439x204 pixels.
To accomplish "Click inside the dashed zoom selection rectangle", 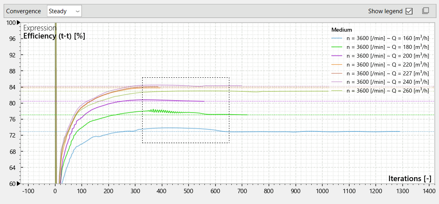I will coord(186,110).
